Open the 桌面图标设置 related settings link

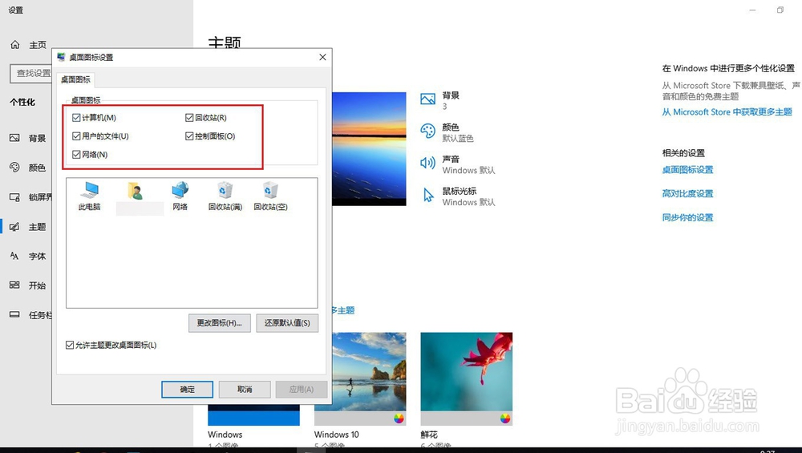click(x=687, y=170)
